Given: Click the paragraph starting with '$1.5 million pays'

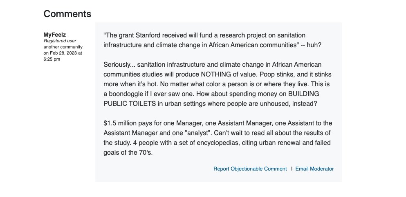Looking at the screenshot, I should (x=218, y=138).
